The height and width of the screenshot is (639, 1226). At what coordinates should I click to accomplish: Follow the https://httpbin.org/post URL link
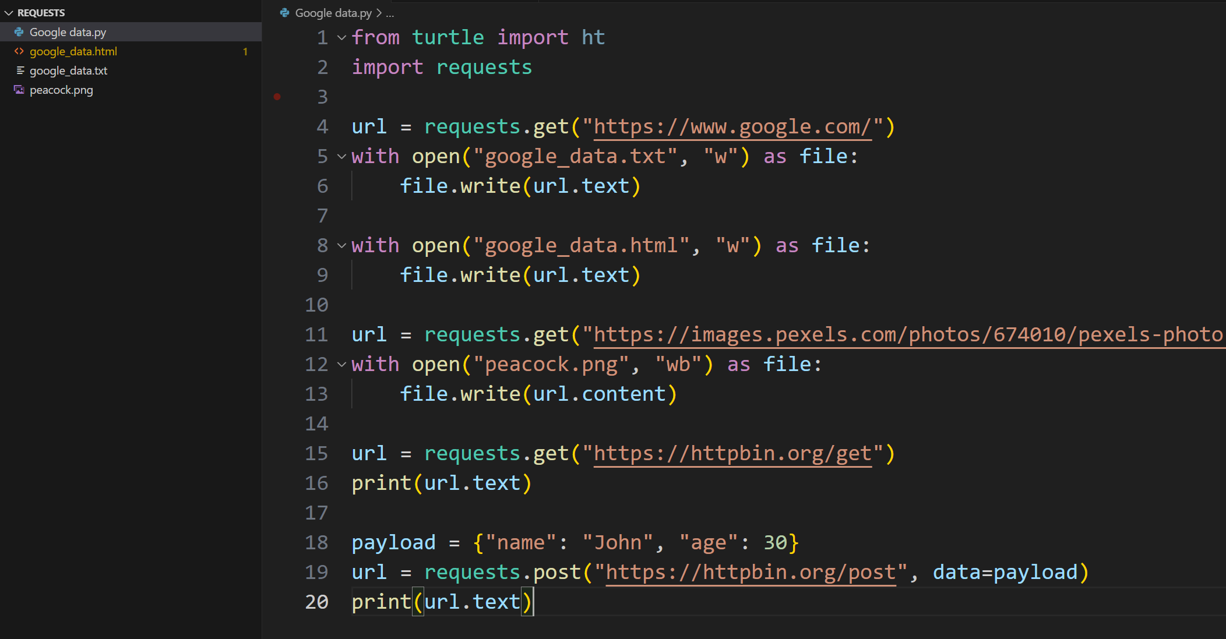click(750, 573)
